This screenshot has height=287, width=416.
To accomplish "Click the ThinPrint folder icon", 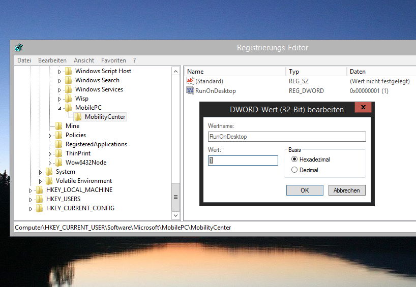I will point(58,153).
